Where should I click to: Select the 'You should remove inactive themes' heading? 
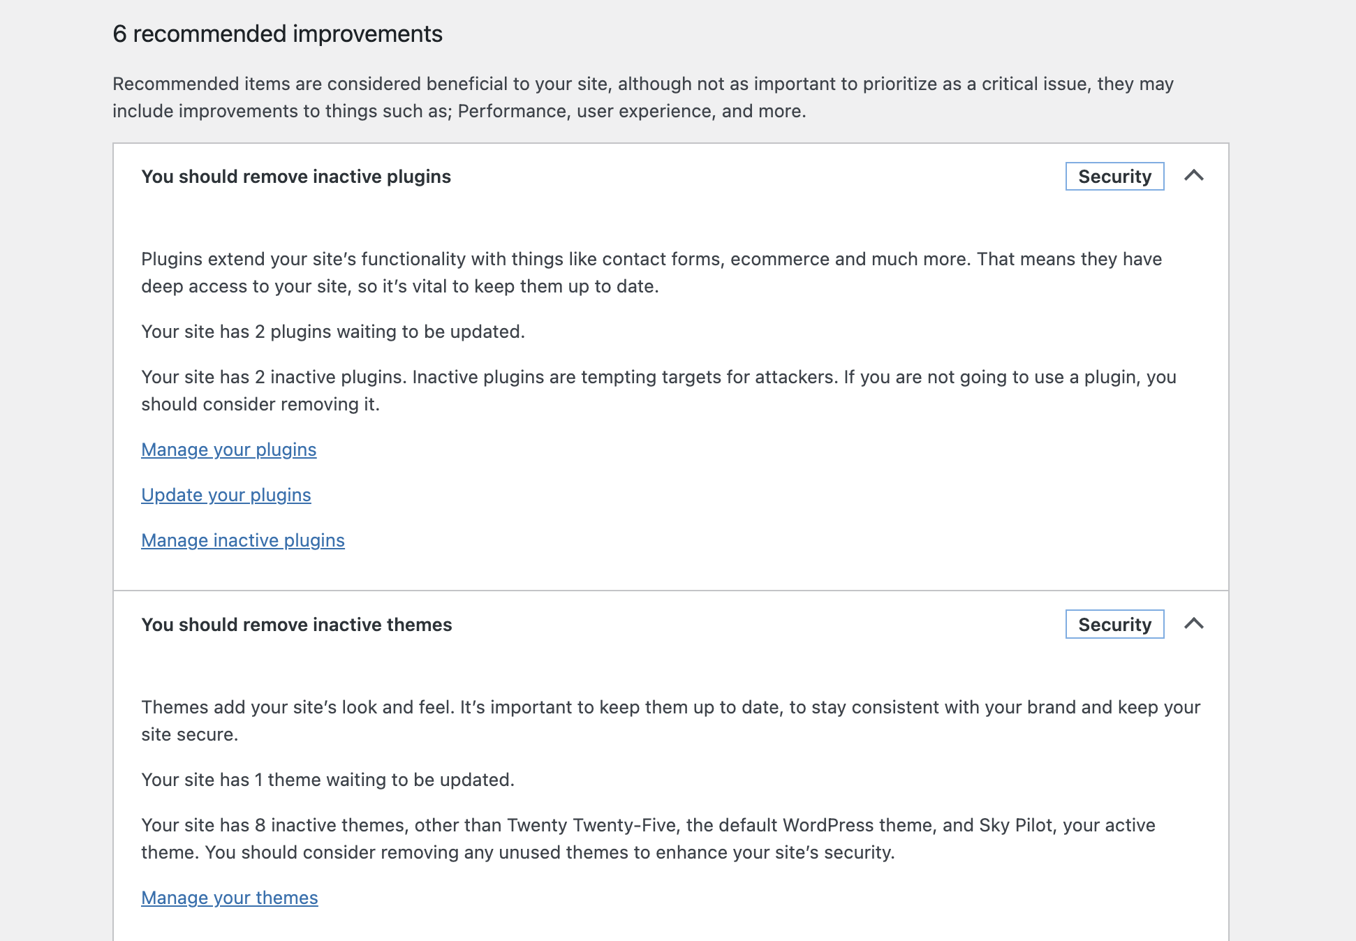[297, 625]
